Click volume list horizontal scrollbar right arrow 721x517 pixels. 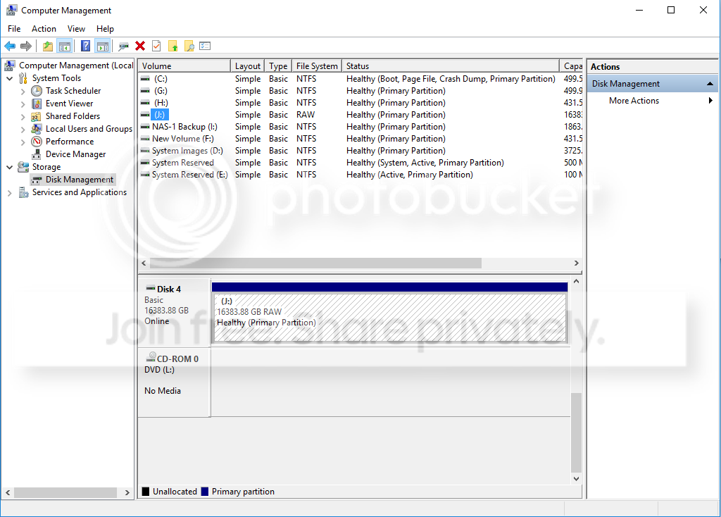pyautogui.click(x=576, y=263)
